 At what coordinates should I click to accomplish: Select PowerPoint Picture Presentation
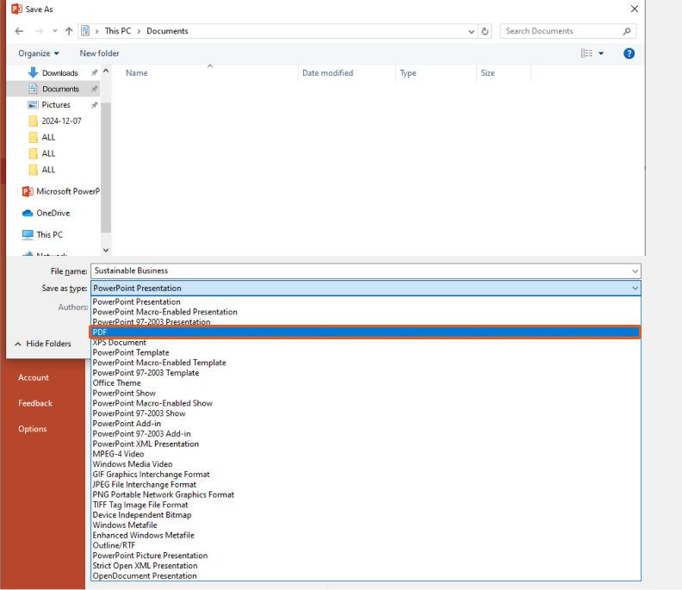coord(366,556)
